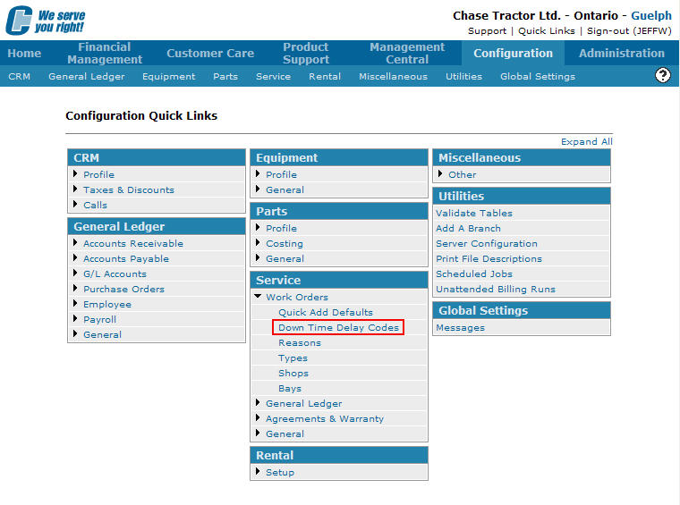Click General under General Ledger section
This screenshot has width=680, height=505.
click(x=102, y=335)
